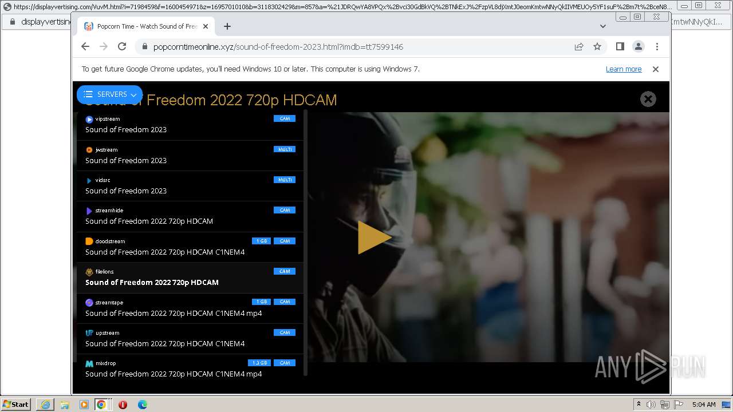Select jwstream server entry
The image size is (733, 412).
[190, 156]
